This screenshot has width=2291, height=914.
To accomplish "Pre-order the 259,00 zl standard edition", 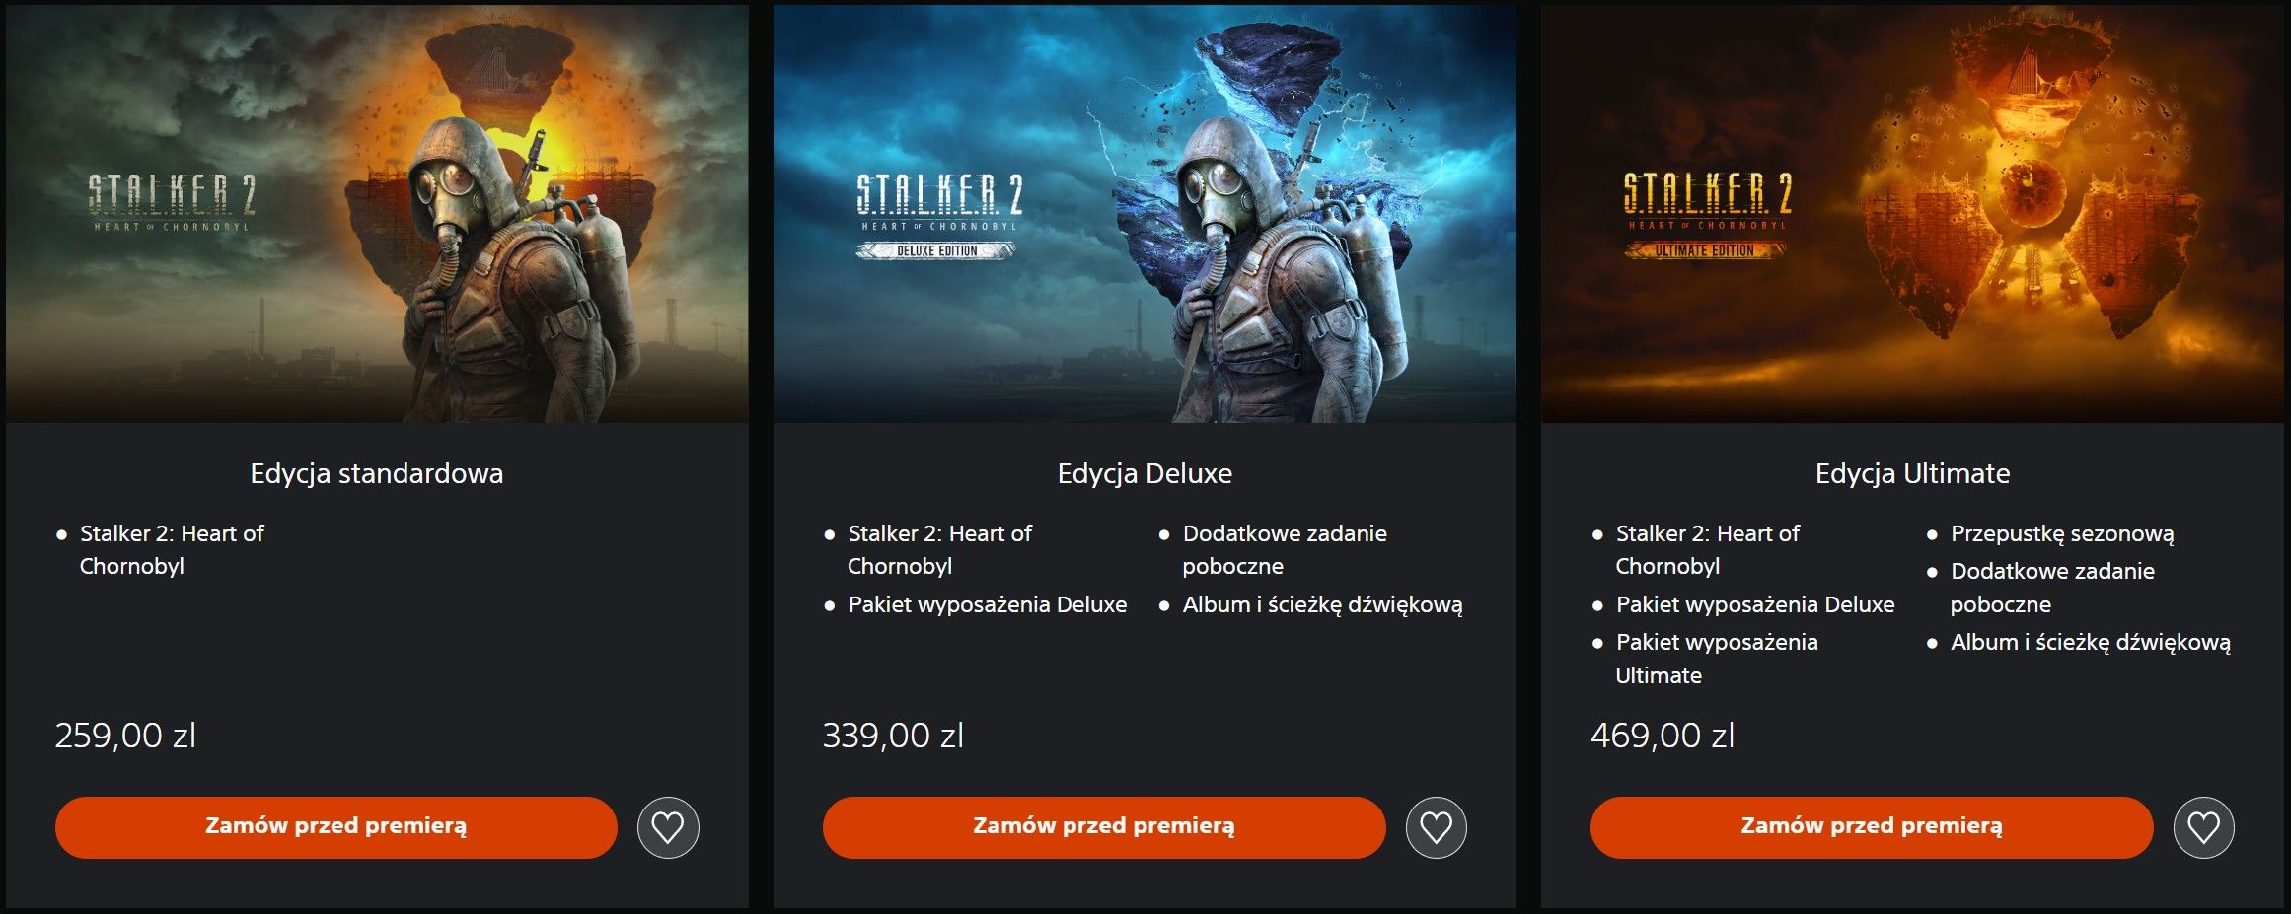I will pyautogui.click(x=336, y=827).
